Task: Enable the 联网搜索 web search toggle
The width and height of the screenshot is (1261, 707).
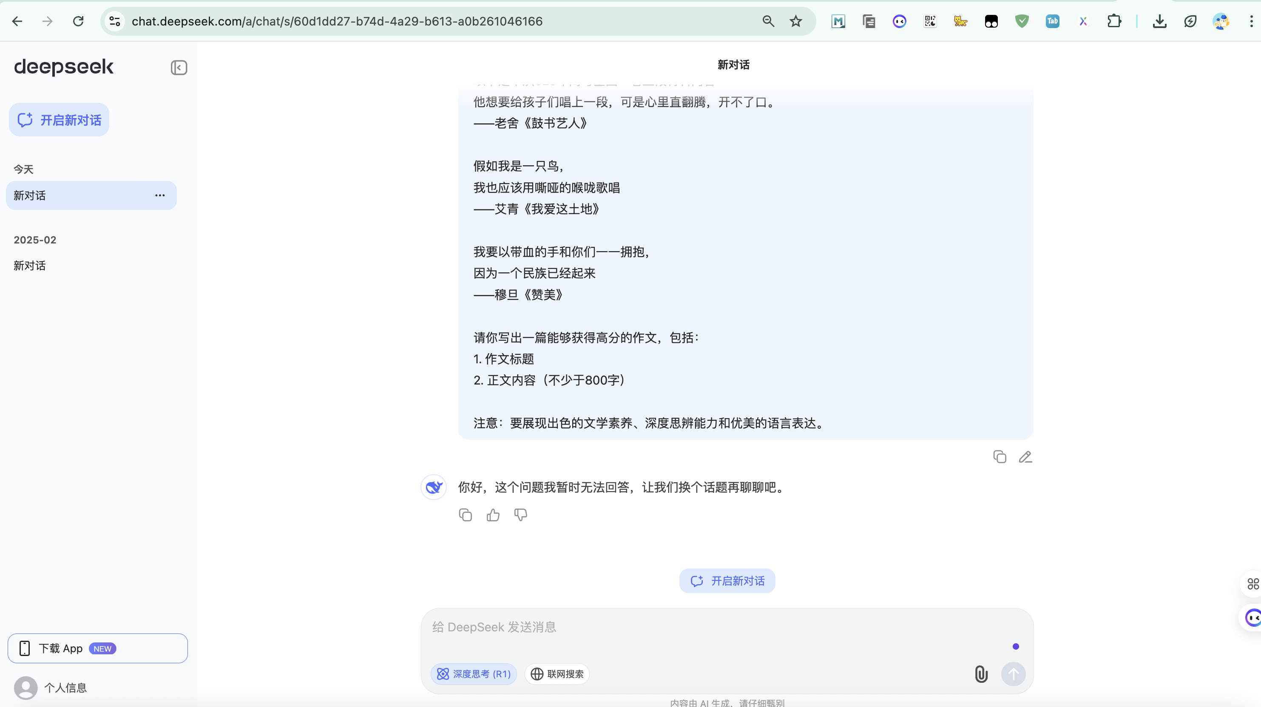Action: (557, 674)
